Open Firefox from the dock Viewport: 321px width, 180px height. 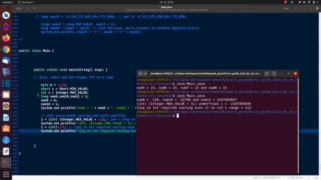[6, 38]
